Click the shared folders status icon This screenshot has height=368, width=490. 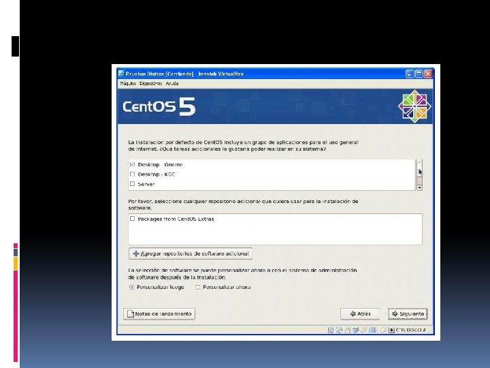click(372, 330)
